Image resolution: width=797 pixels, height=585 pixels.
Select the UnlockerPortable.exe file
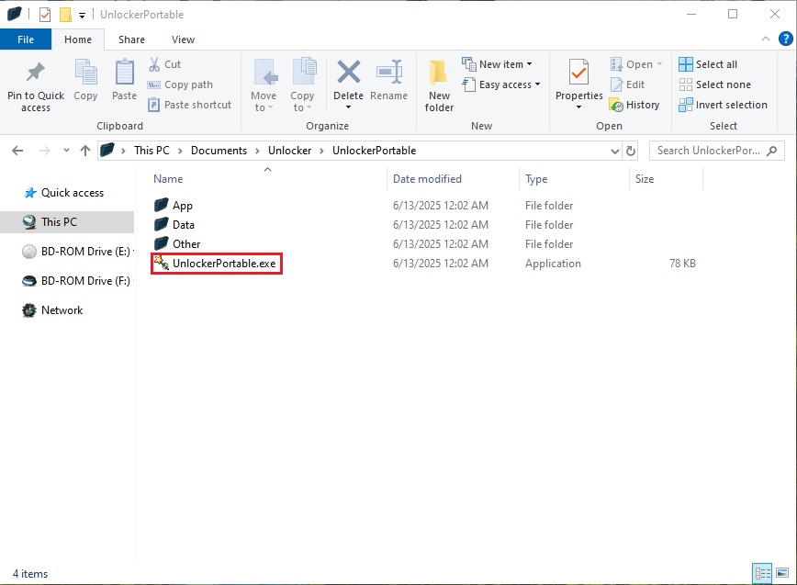pos(223,264)
